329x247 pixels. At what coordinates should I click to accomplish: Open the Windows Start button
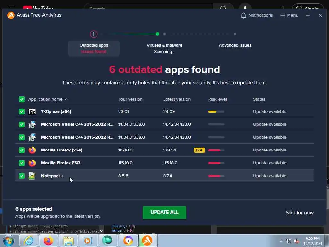pyautogui.click(x=9, y=241)
